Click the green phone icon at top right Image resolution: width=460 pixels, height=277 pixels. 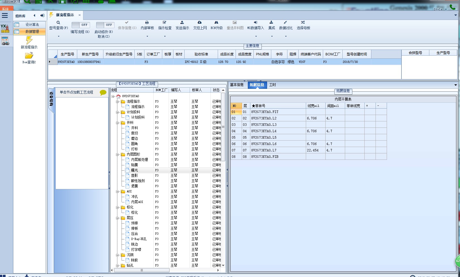[452, 8]
